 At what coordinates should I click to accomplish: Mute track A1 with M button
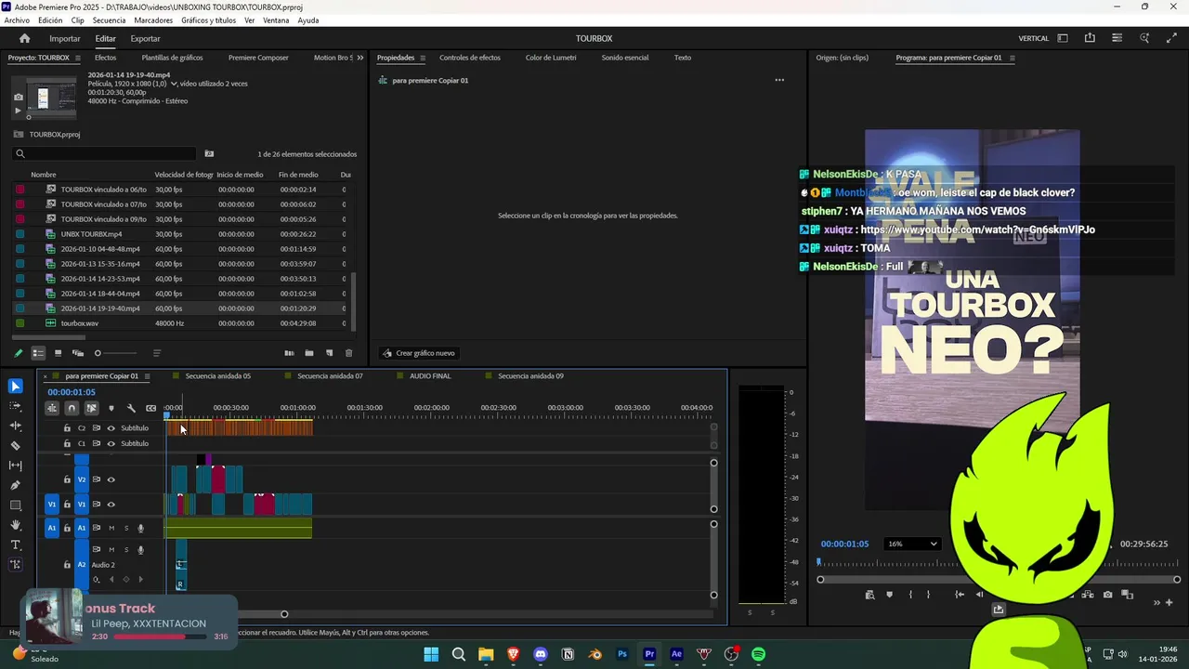tap(111, 528)
